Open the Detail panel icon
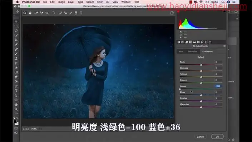This screenshot has height=142, width=252. pyautogui.click(x=187, y=42)
